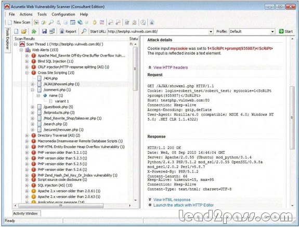Select the /search.php (2) tree item
Image resolution: width=299 pixels, height=227 pixels.
pos(55,124)
